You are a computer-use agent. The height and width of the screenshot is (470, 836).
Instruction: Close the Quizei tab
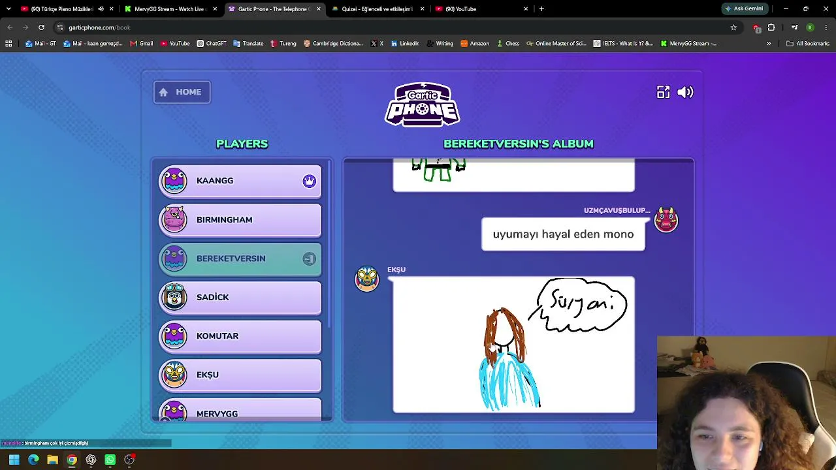pyautogui.click(x=422, y=9)
